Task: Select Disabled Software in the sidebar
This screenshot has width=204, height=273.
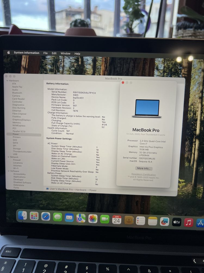Action: (22, 182)
